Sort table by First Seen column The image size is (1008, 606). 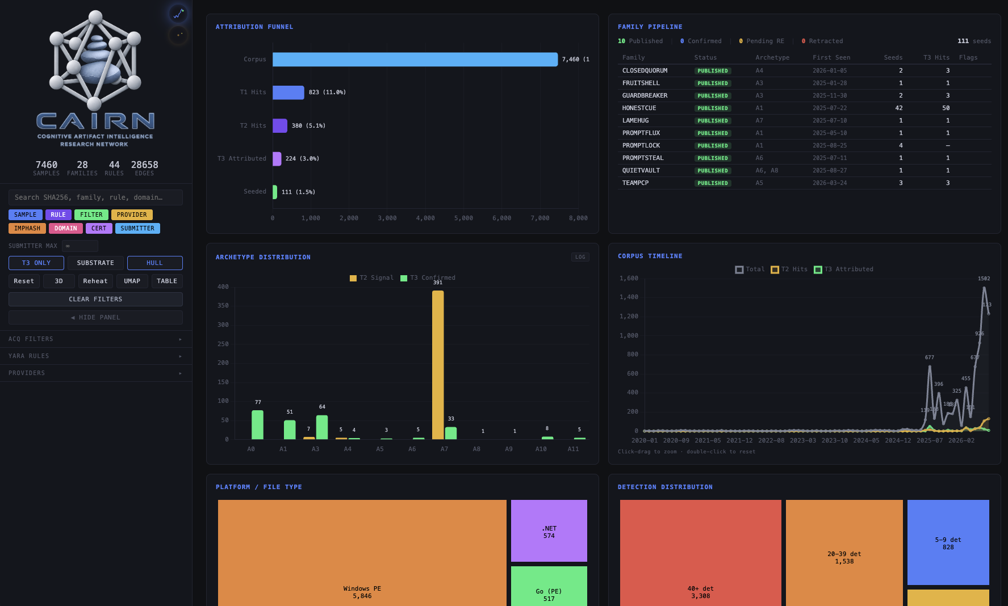(832, 58)
